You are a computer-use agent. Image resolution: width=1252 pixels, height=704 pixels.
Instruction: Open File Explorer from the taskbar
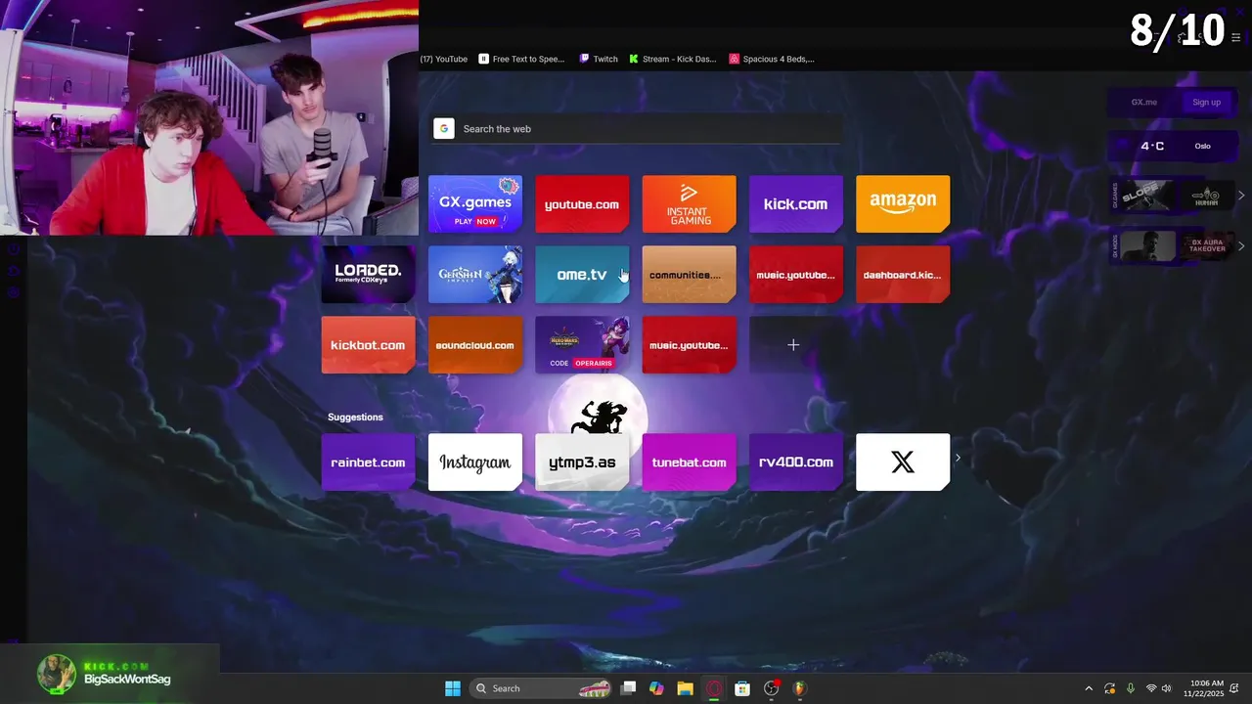[685, 688]
